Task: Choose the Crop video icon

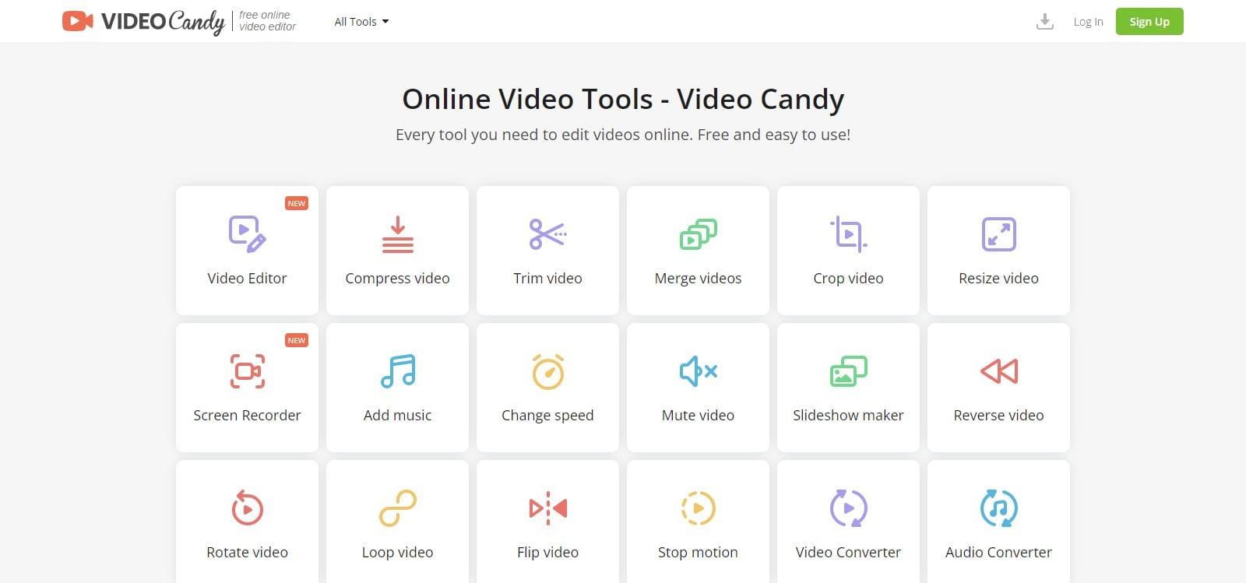Action: (x=848, y=234)
